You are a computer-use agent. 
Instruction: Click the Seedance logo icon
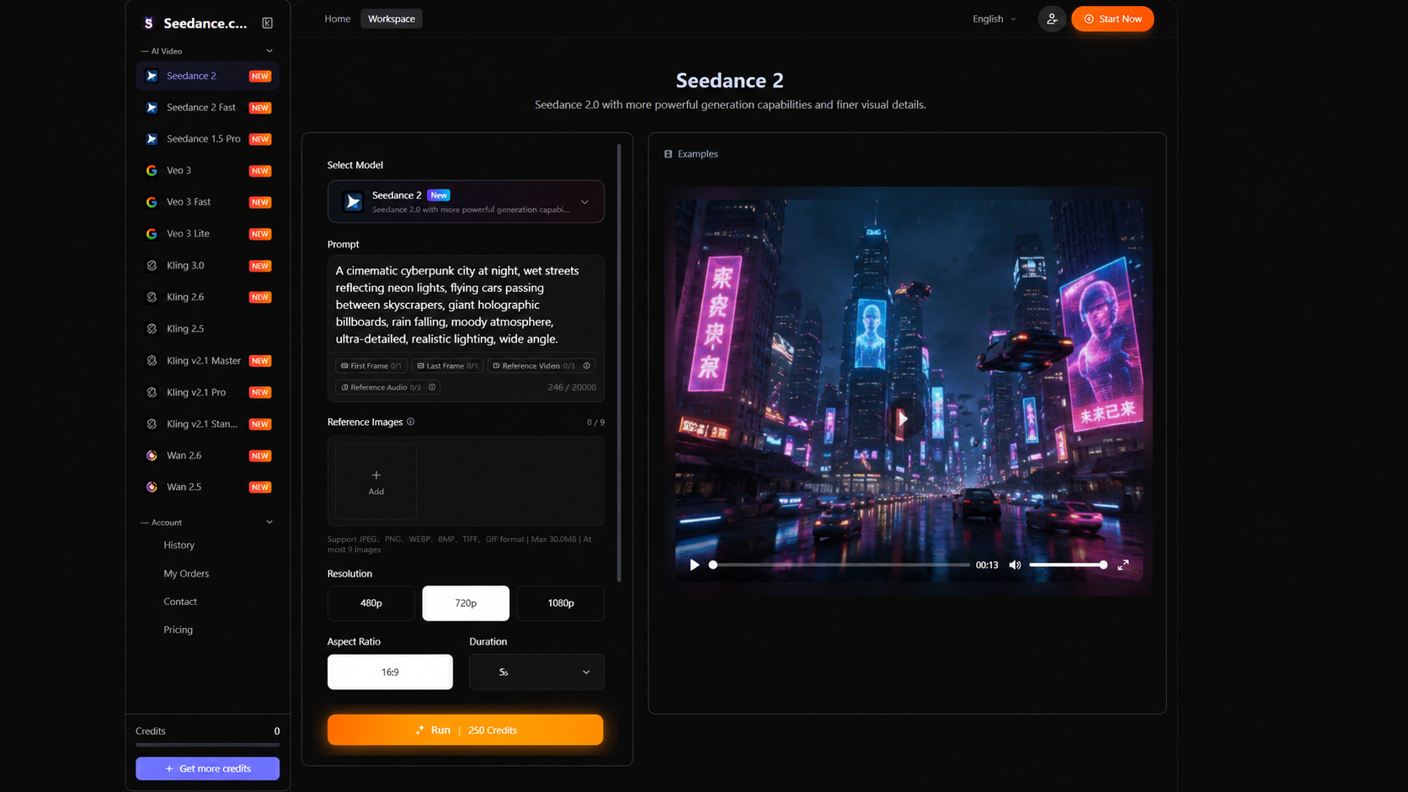click(149, 24)
